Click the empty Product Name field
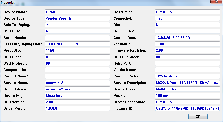This screenshot has height=122, width=223. tap(77, 76)
